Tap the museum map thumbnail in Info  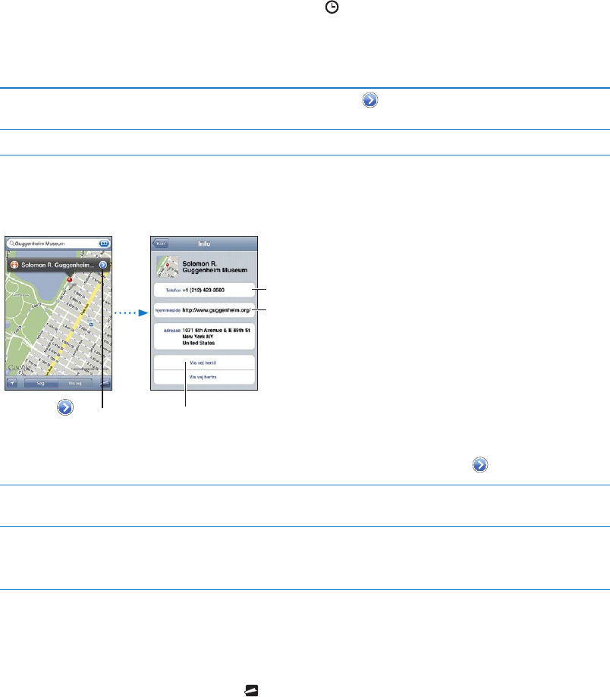(168, 267)
